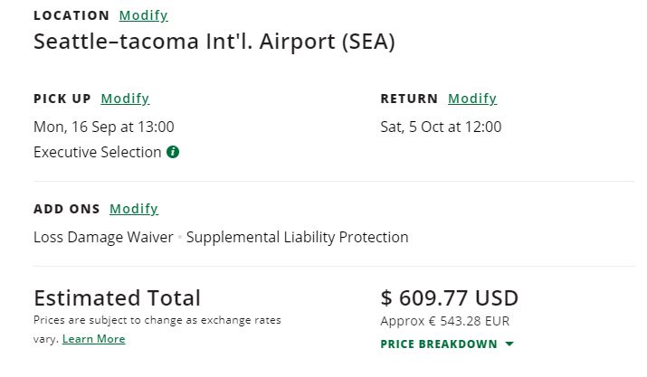The height and width of the screenshot is (377, 647).
Task: Click the Price Breakdown dropdown arrow
Action: 509,344
